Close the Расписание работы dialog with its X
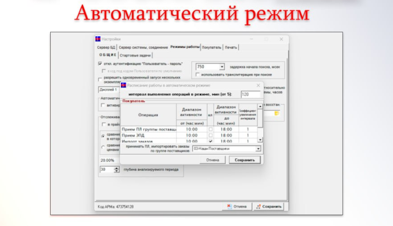This screenshot has width=393, height=226. pos(258,86)
